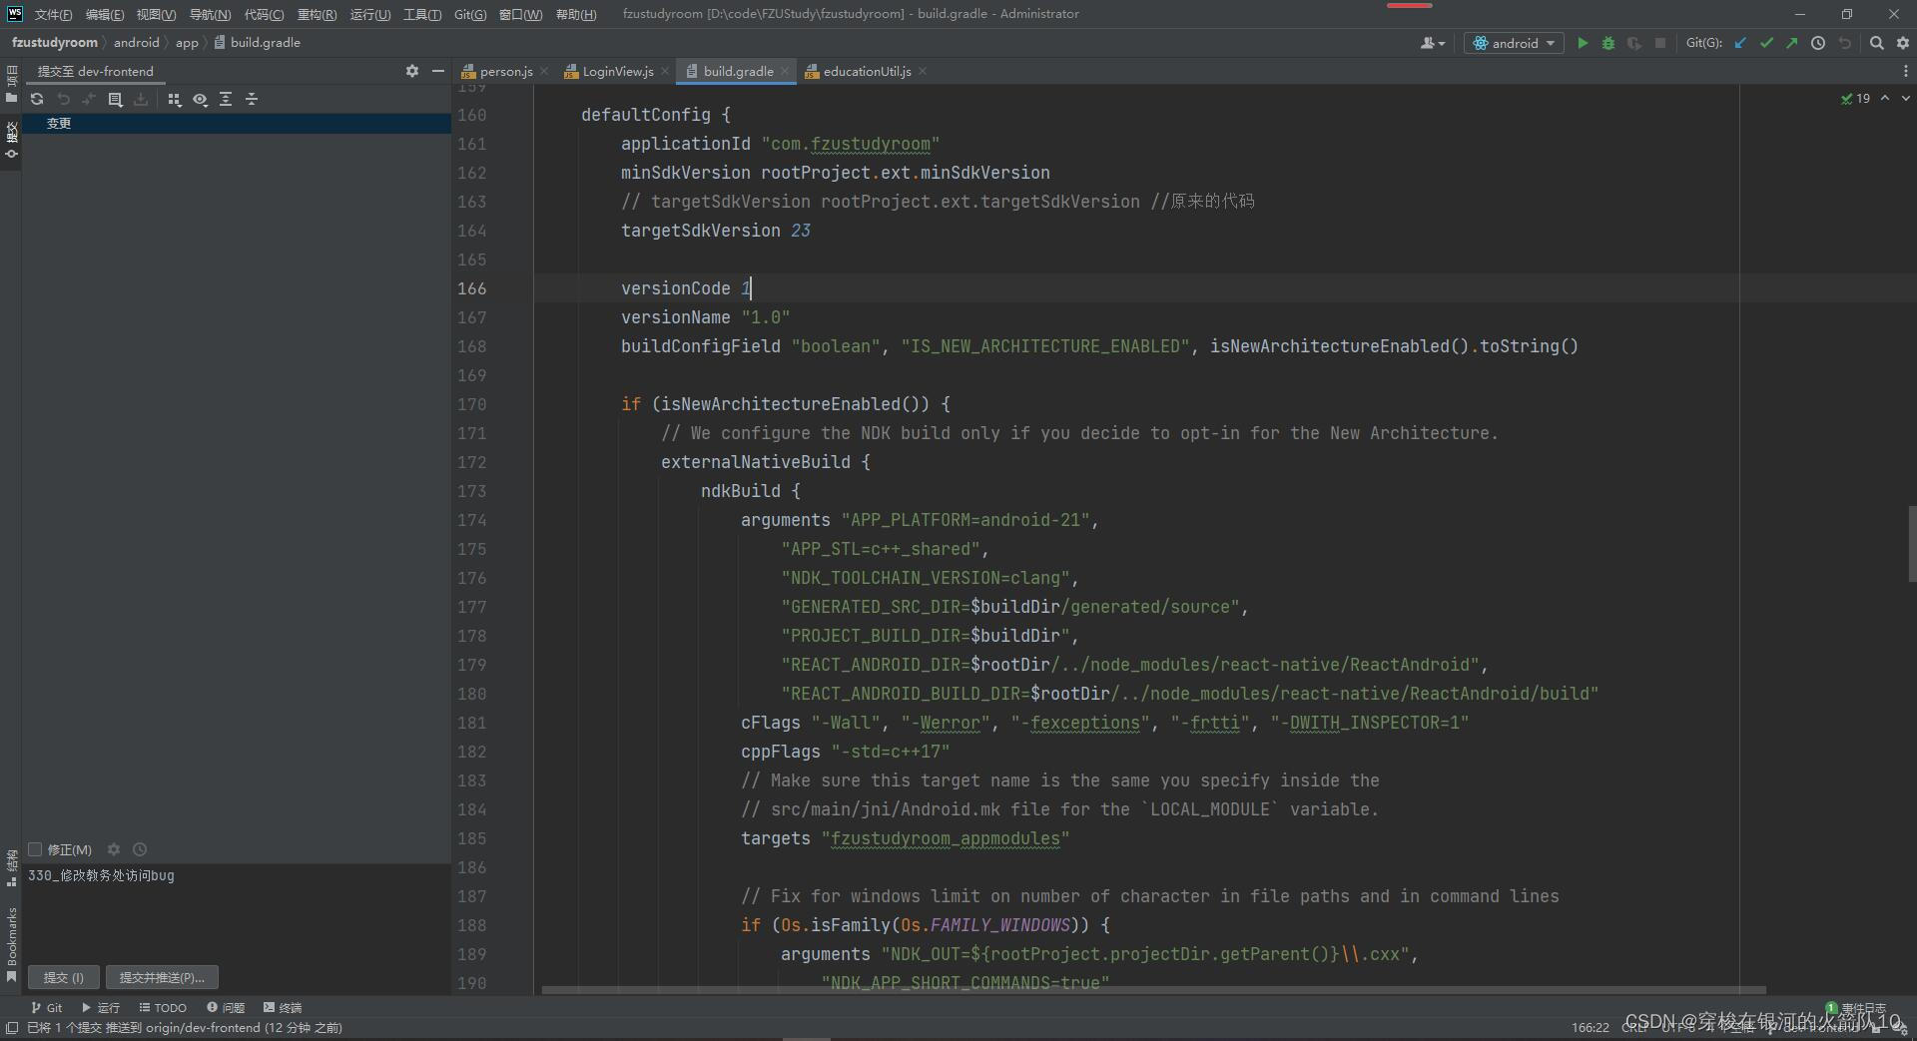Open the Git(G) menu
Image resolution: width=1917 pixels, height=1041 pixels.
coord(470,14)
